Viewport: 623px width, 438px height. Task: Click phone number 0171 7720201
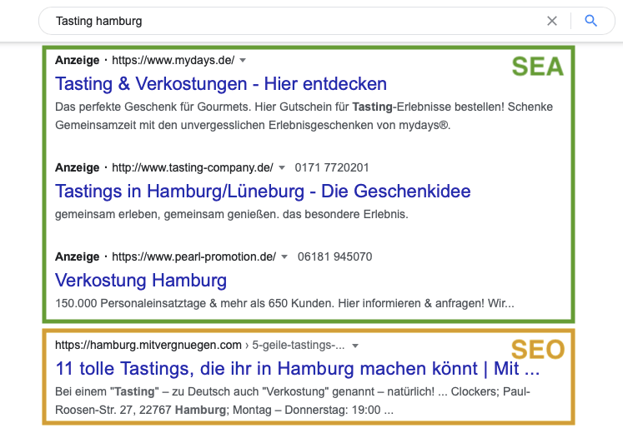[333, 167]
